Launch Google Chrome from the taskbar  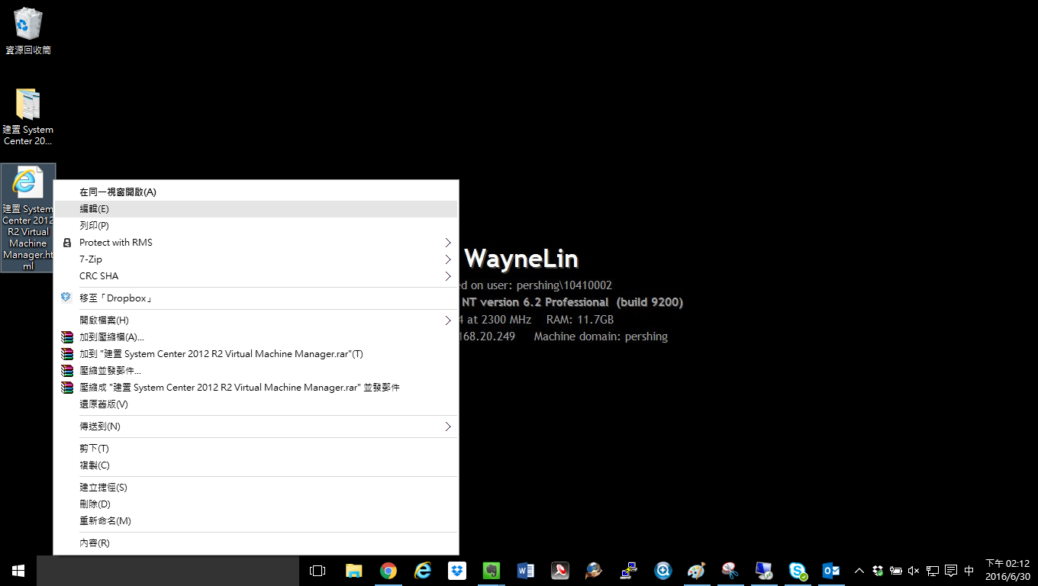point(388,571)
